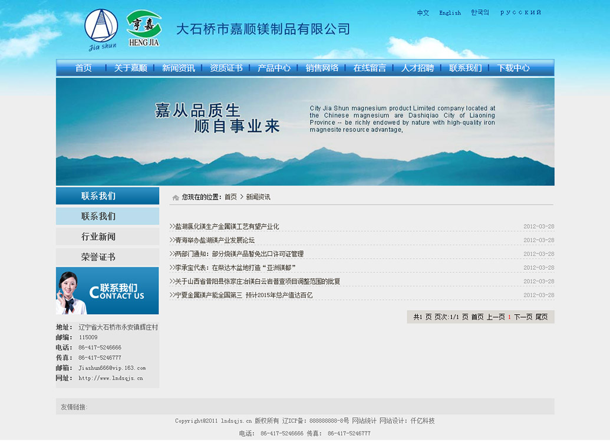Jump to 尾页 in pagination

tap(541, 317)
